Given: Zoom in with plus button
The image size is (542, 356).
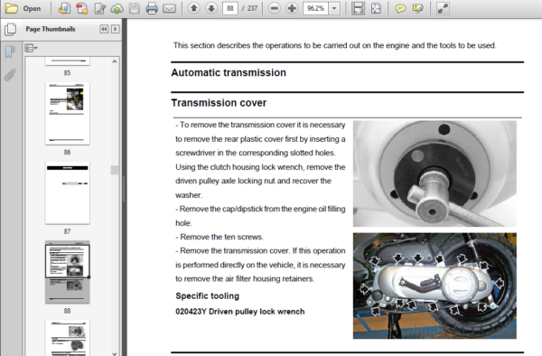Looking at the screenshot, I should pyautogui.click(x=292, y=8).
